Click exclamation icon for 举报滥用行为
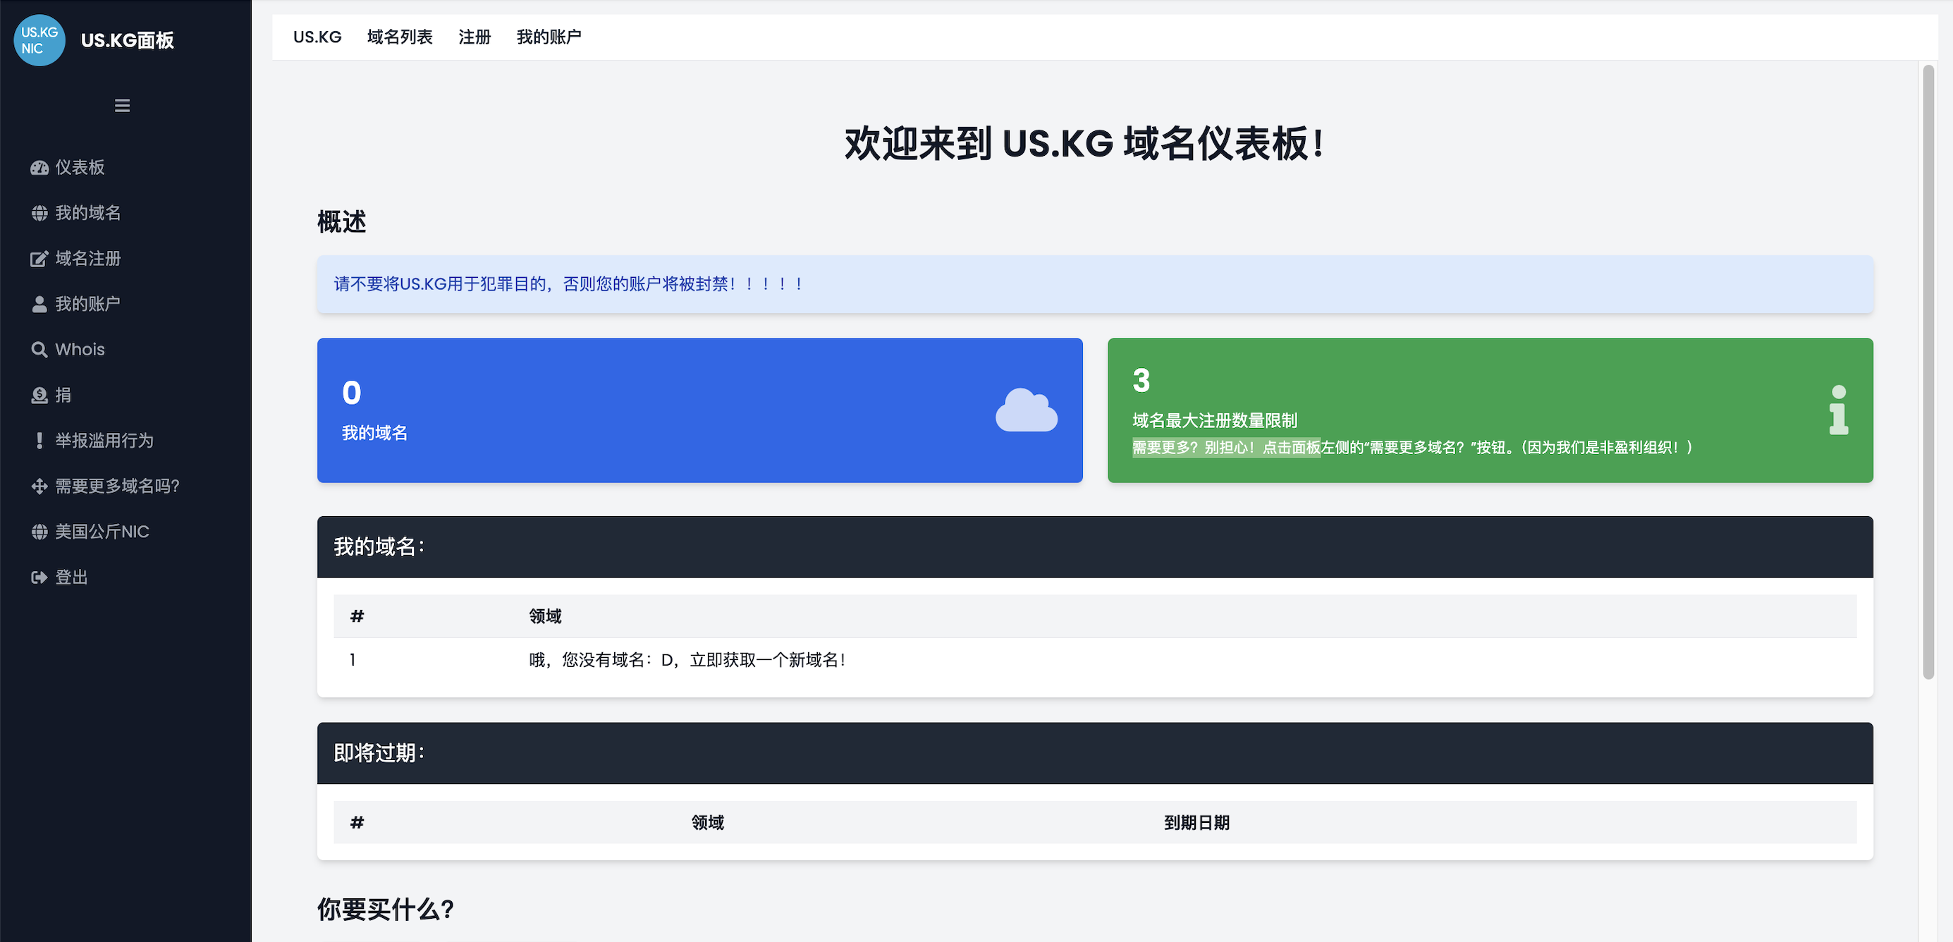 pyautogui.click(x=39, y=441)
